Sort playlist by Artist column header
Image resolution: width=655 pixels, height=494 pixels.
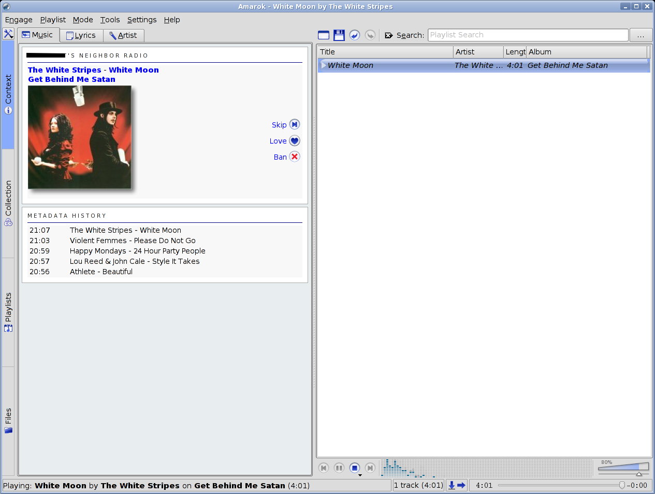click(x=478, y=52)
